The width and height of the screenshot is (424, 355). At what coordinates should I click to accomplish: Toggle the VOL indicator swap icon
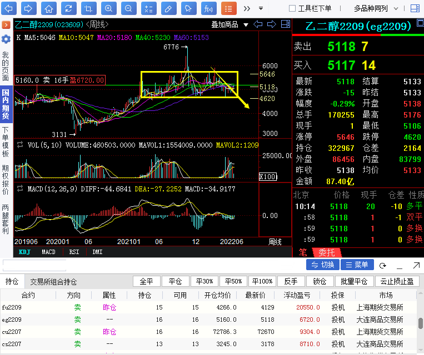pyautogui.click(x=20, y=145)
